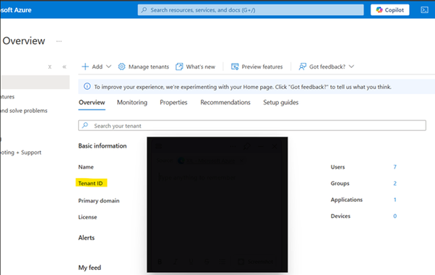Click the Microsoft Azure logo text

click(x=16, y=10)
